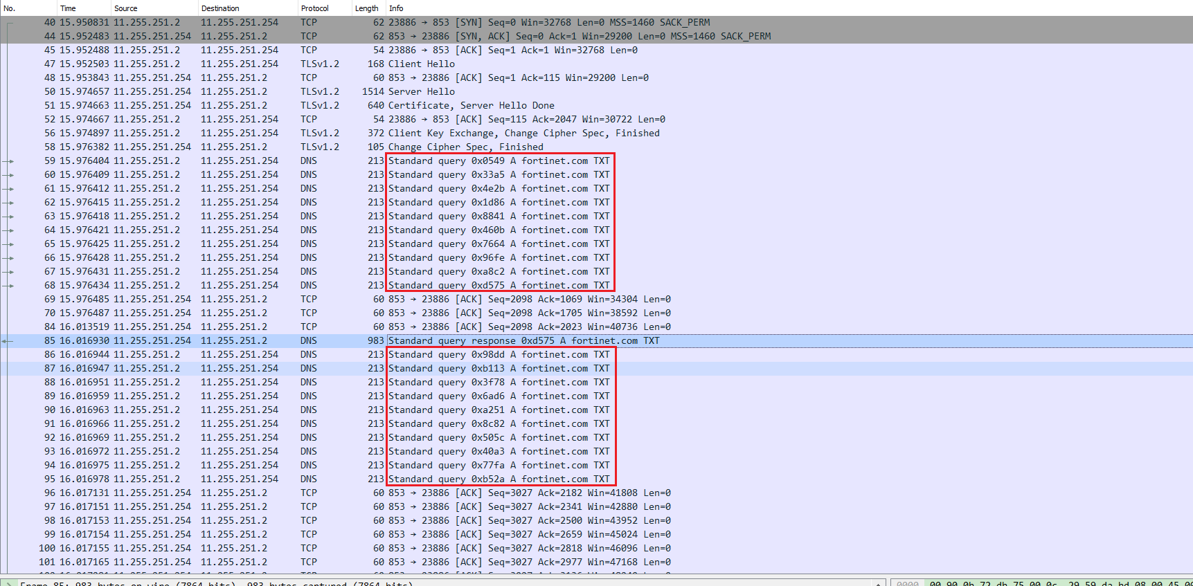Screen dimensions: 1193x586
Task: Select packet 70 ACK with Ack=1705
Action: (x=596, y=313)
